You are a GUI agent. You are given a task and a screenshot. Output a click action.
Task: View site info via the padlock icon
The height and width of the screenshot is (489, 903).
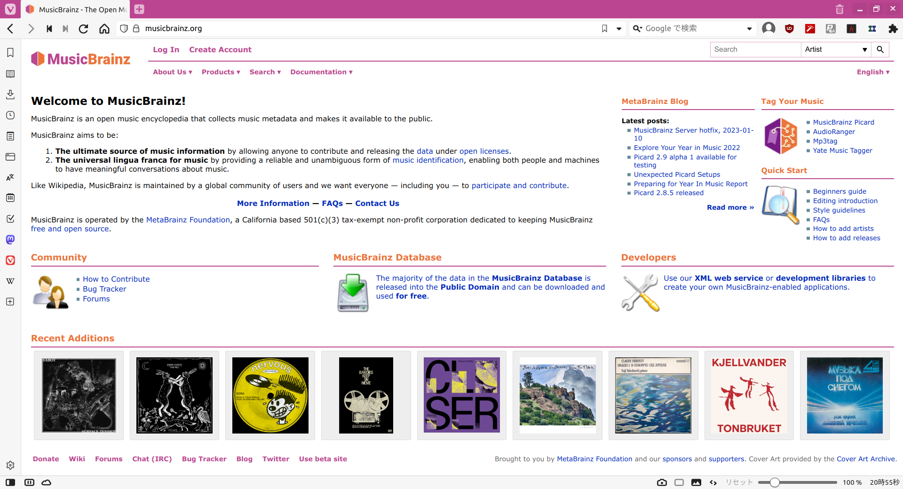tap(136, 29)
